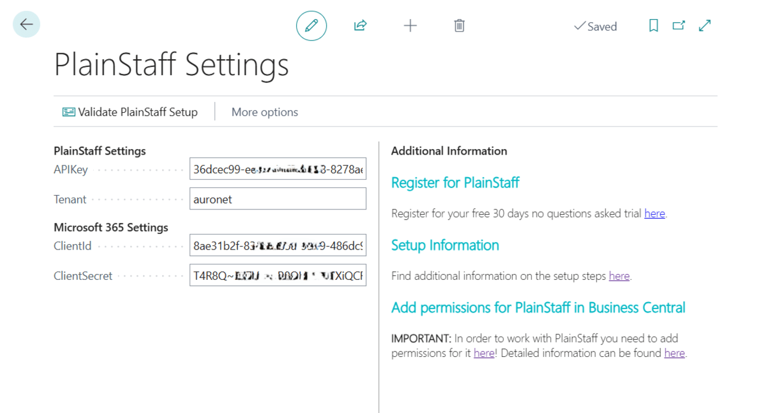The width and height of the screenshot is (768, 413).
Task: Click the bookmark icon
Action: [x=654, y=26]
